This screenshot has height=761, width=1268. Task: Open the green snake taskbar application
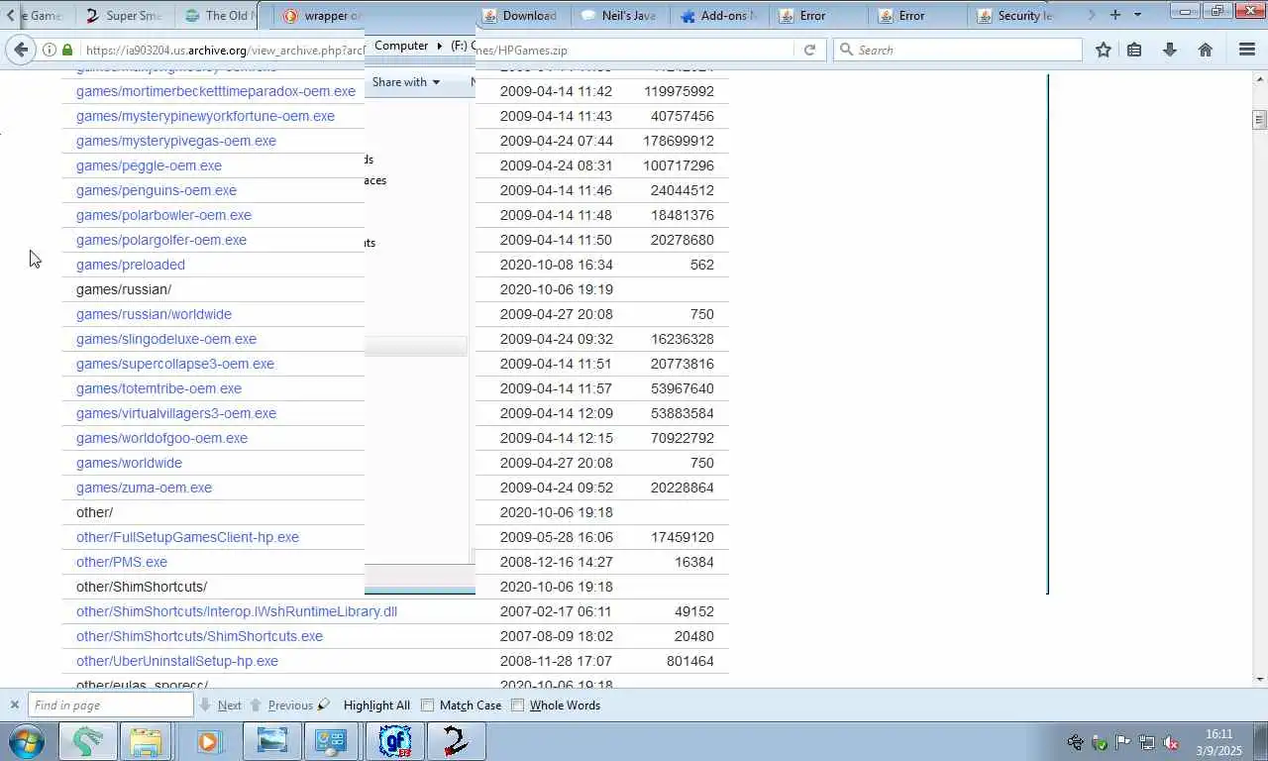(87, 741)
